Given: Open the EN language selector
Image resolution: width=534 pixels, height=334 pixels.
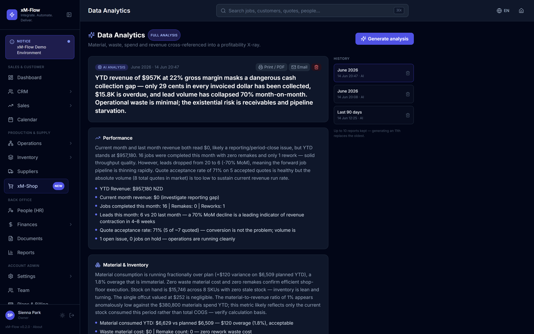Looking at the screenshot, I should click(503, 11).
